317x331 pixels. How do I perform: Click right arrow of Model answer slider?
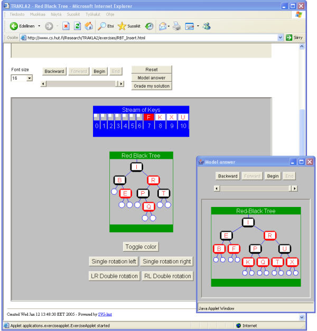pyautogui.click(x=295, y=188)
